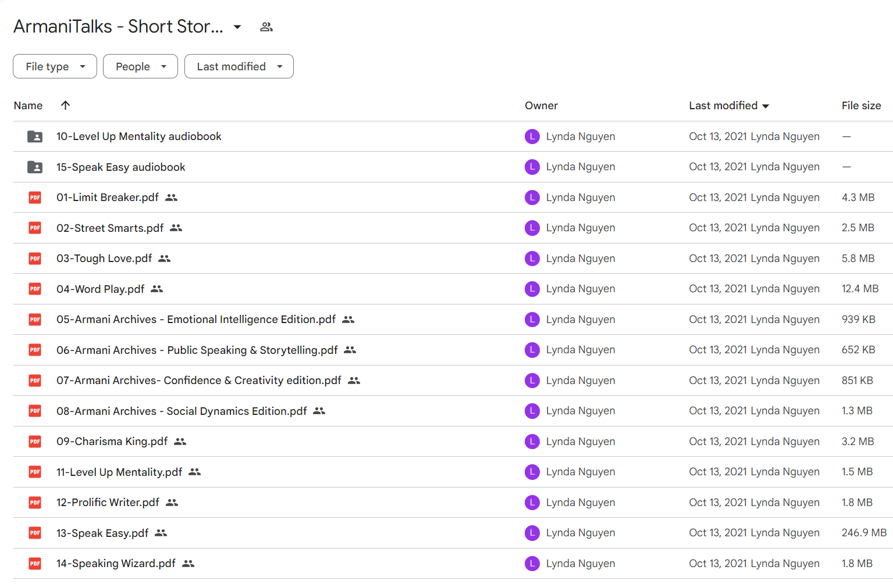Screen dimensions: 893x588
Task: Open the People filter dropdown
Action: coord(140,66)
